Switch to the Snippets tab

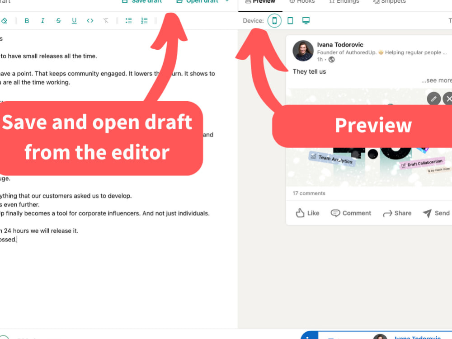click(x=390, y=2)
